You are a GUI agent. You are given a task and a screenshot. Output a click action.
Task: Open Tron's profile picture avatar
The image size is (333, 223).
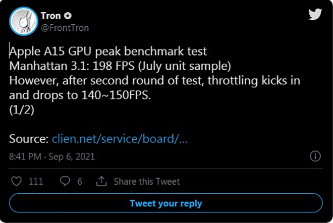click(24, 21)
